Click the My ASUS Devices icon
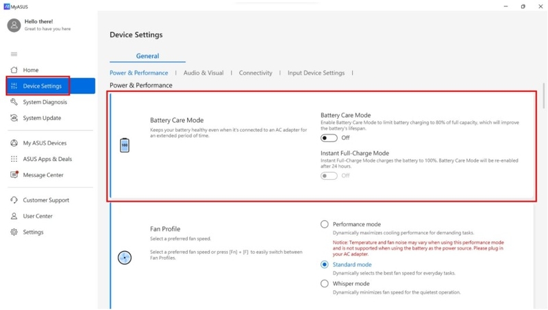The height and width of the screenshot is (310, 548). point(14,143)
